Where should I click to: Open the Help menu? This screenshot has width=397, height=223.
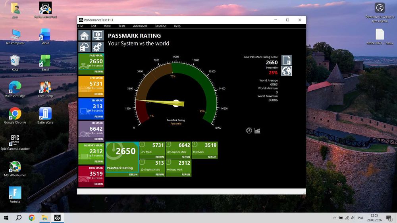177,26
